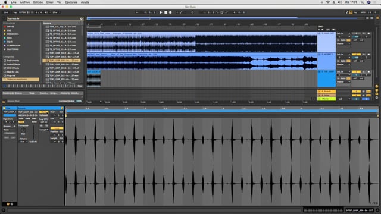Click Optimize Arrangement Height H button
This screenshot has height=214, width=381.
click(367, 18)
